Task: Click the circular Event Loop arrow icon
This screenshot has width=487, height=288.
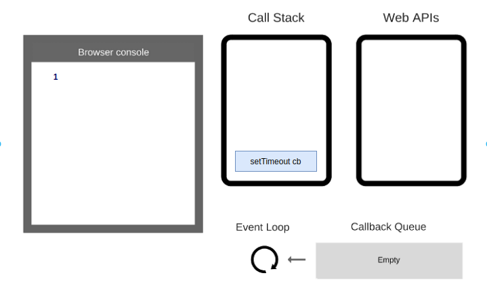Action: (264, 260)
